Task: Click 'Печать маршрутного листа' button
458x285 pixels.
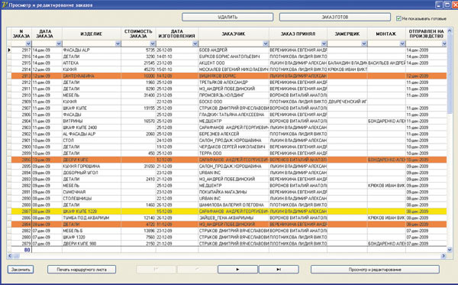Action: 82,270
